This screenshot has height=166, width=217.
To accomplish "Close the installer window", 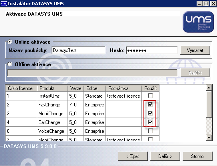I will (x=213, y=4).
